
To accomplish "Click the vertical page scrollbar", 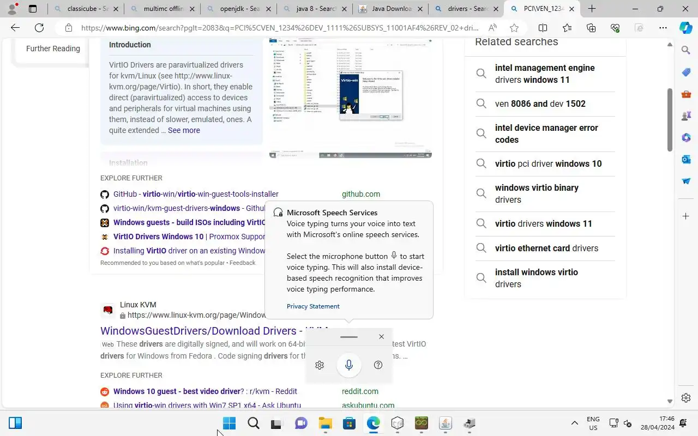I will tap(670, 120).
